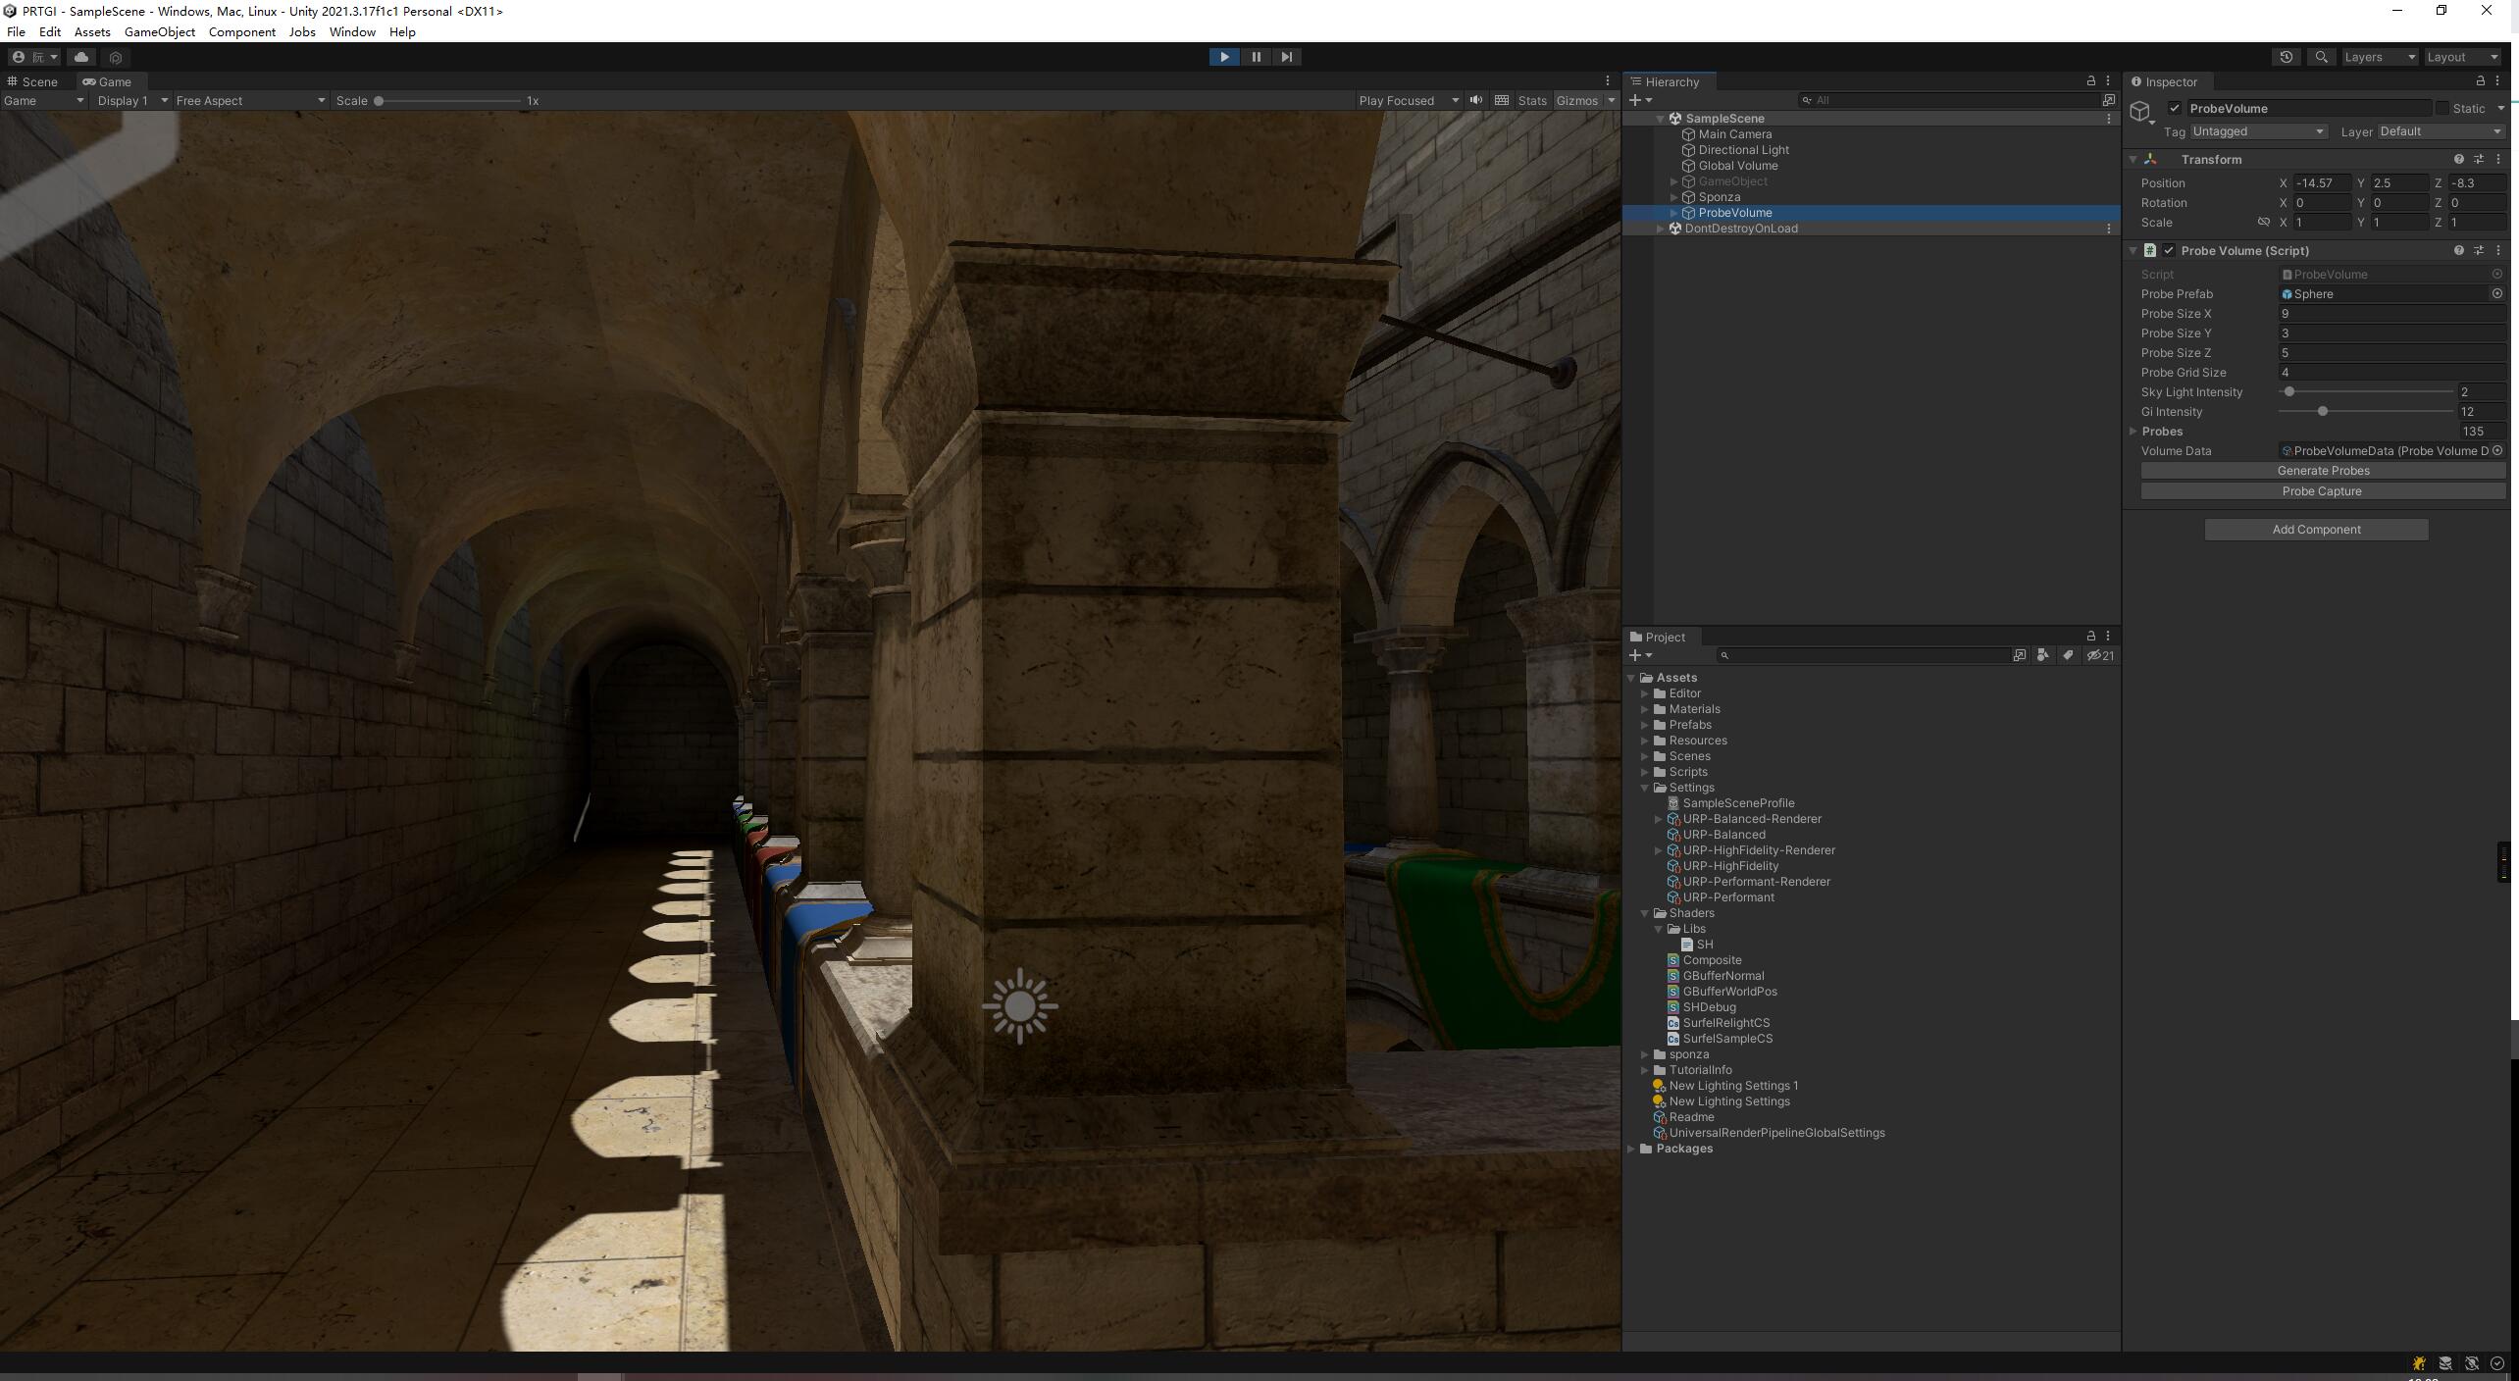Open the Free Aspect dropdown

pyautogui.click(x=250, y=100)
